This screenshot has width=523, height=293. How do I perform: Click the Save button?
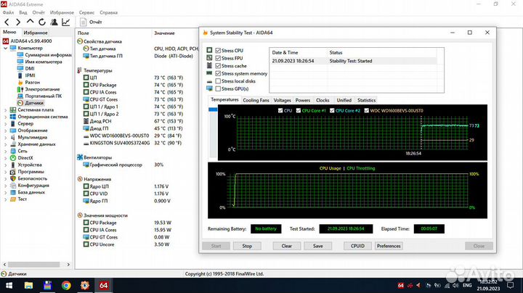(x=318, y=246)
